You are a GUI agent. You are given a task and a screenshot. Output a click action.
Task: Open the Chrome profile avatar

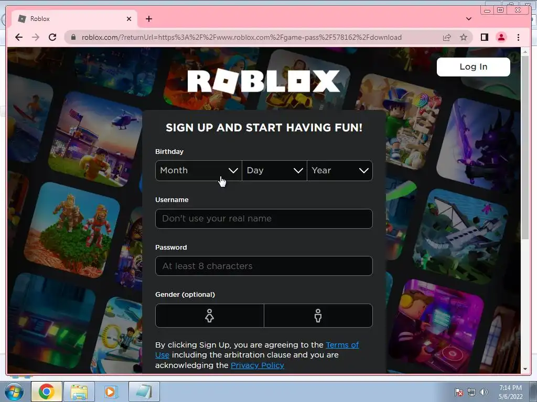point(501,37)
